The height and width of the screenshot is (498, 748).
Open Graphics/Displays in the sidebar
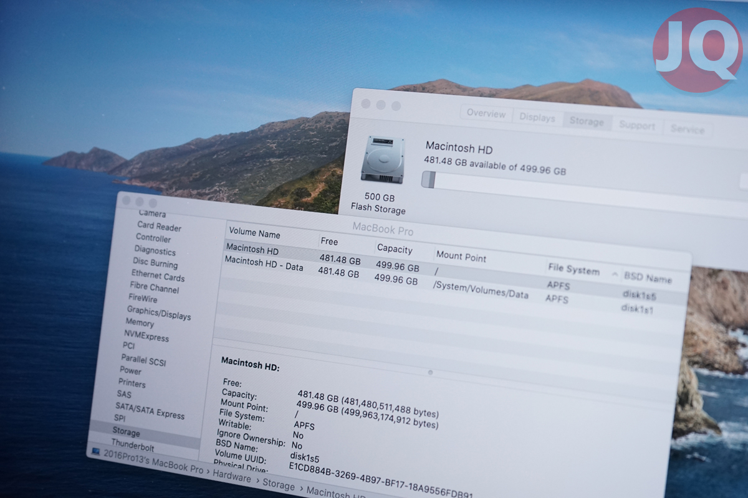click(159, 312)
